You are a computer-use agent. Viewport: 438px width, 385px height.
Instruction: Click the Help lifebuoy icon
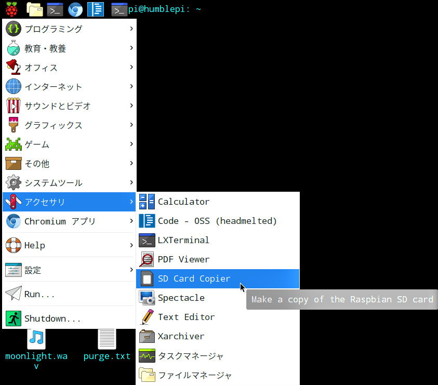tap(14, 245)
